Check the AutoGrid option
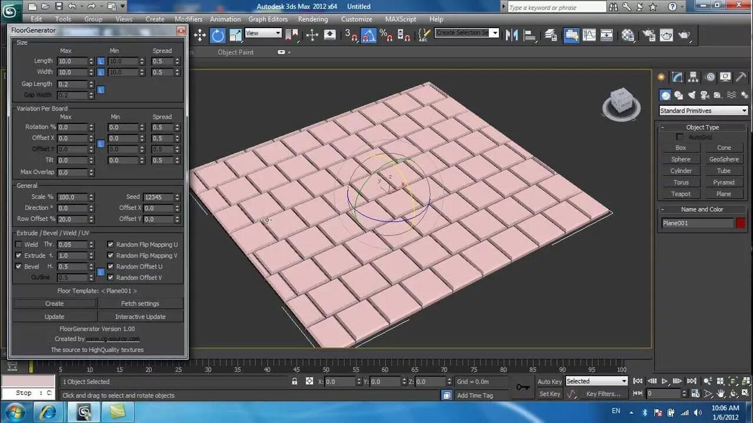753x423 pixels. coord(679,136)
